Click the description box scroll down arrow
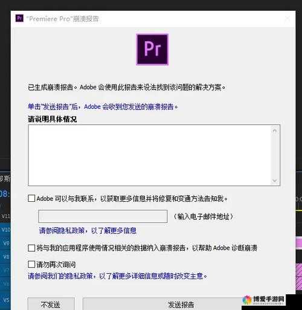Screen dimensions: 302x310 tap(275, 181)
